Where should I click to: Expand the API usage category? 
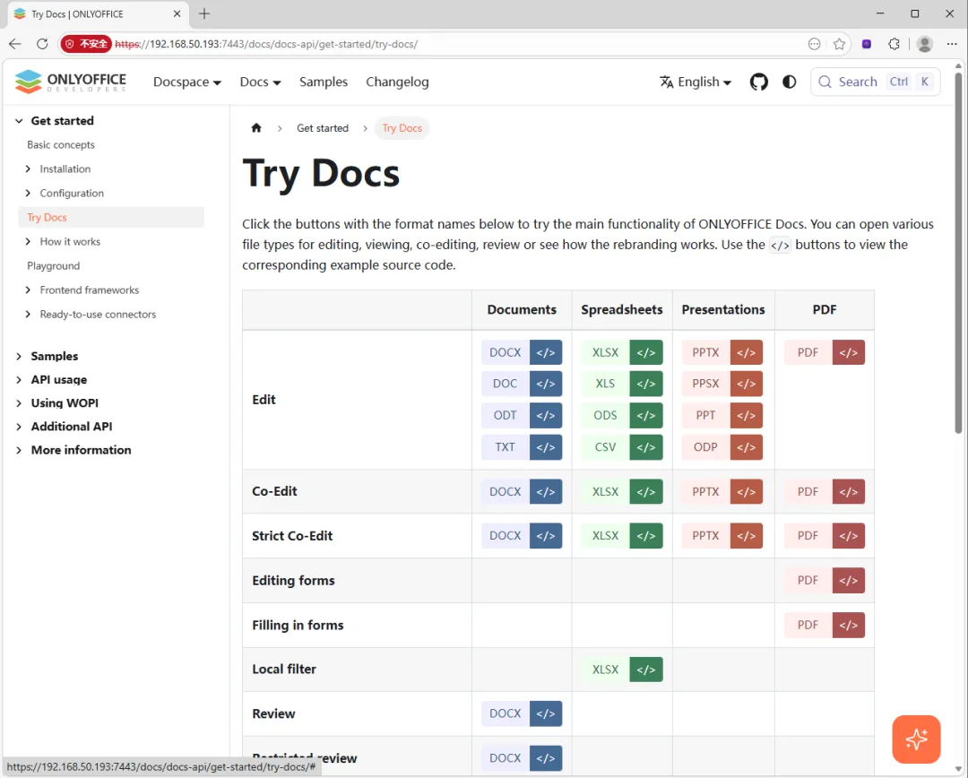tap(19, 380)
